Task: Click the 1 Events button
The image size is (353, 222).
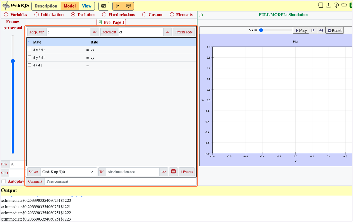Action: coord(187,172)
